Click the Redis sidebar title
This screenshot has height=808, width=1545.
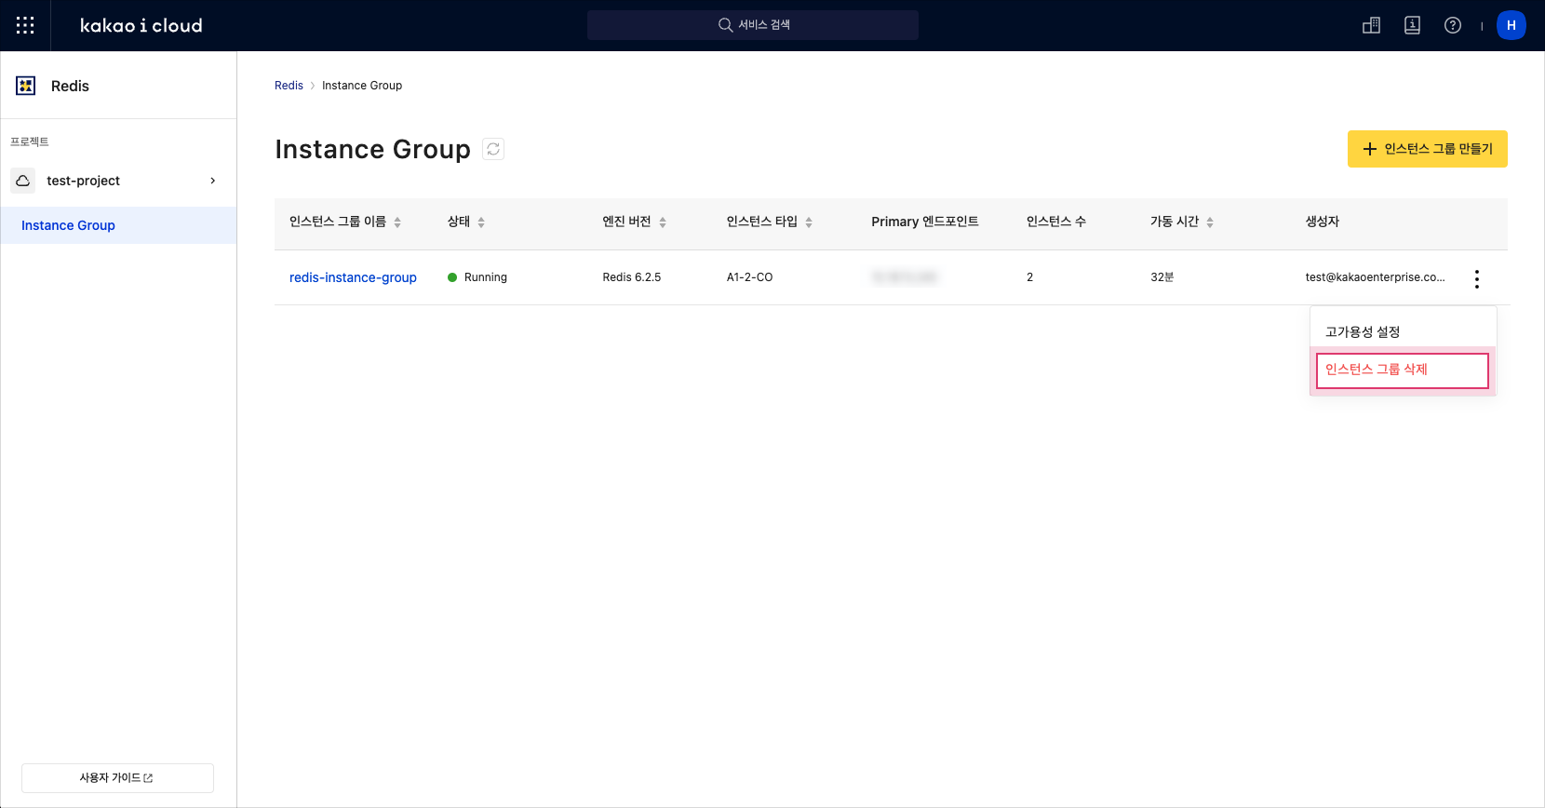(70, 86)
